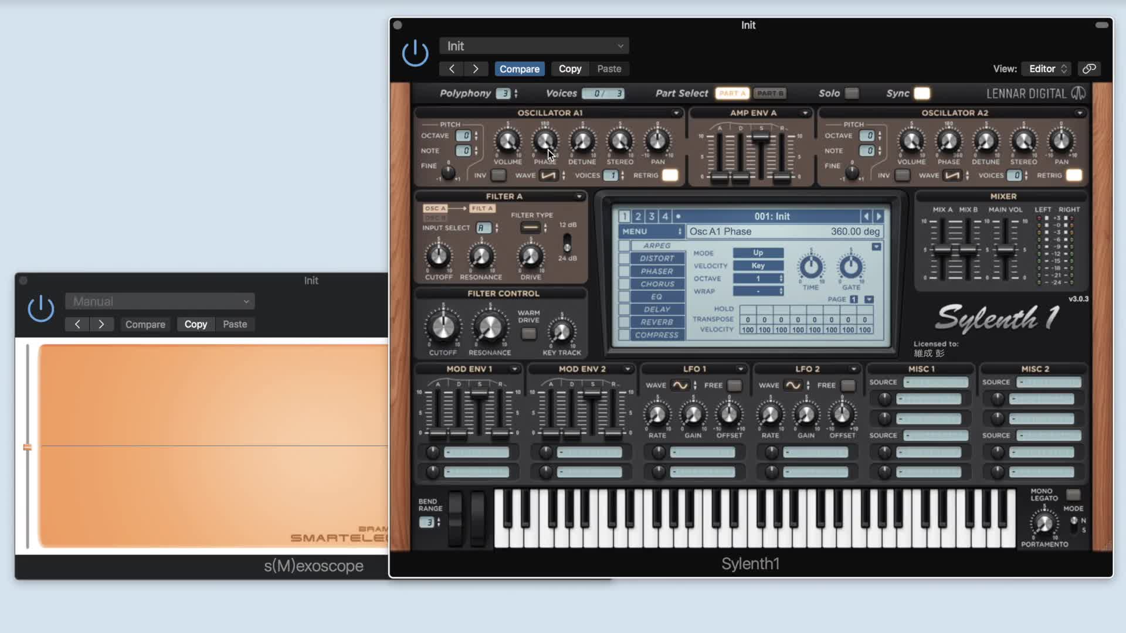Toggle Oscillator A1 Retrig switch

[x=670, y=175]
